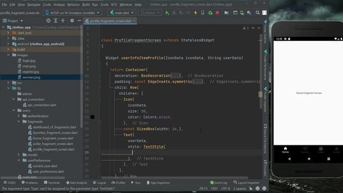Viewport: 343px width, 193px height.
Task: Tap the Android home circle in emulator
Action: 309,159
